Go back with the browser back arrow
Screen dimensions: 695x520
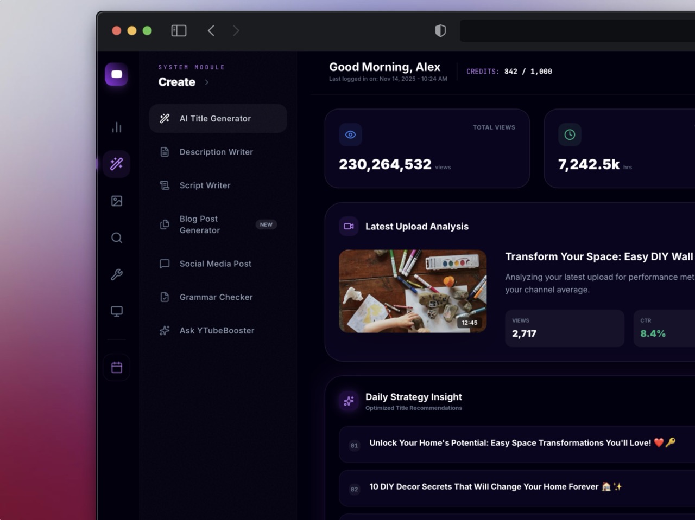[211, 30]
